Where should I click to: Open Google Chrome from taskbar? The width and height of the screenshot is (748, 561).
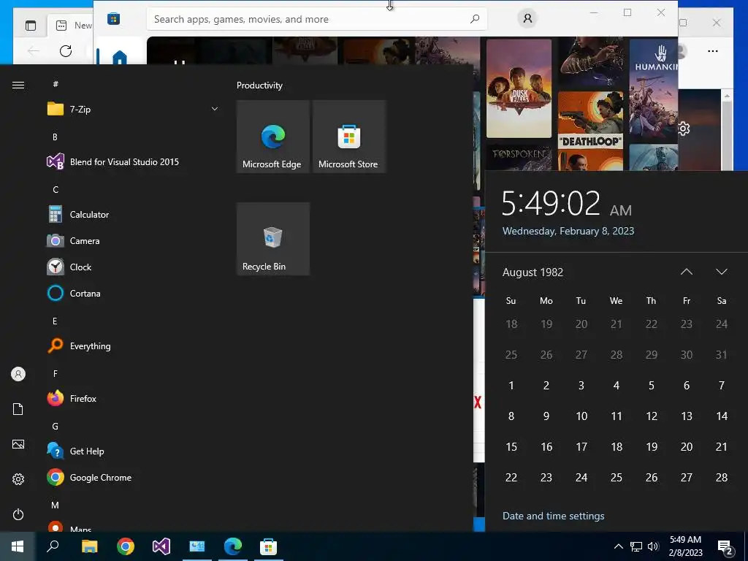[126, 546]
